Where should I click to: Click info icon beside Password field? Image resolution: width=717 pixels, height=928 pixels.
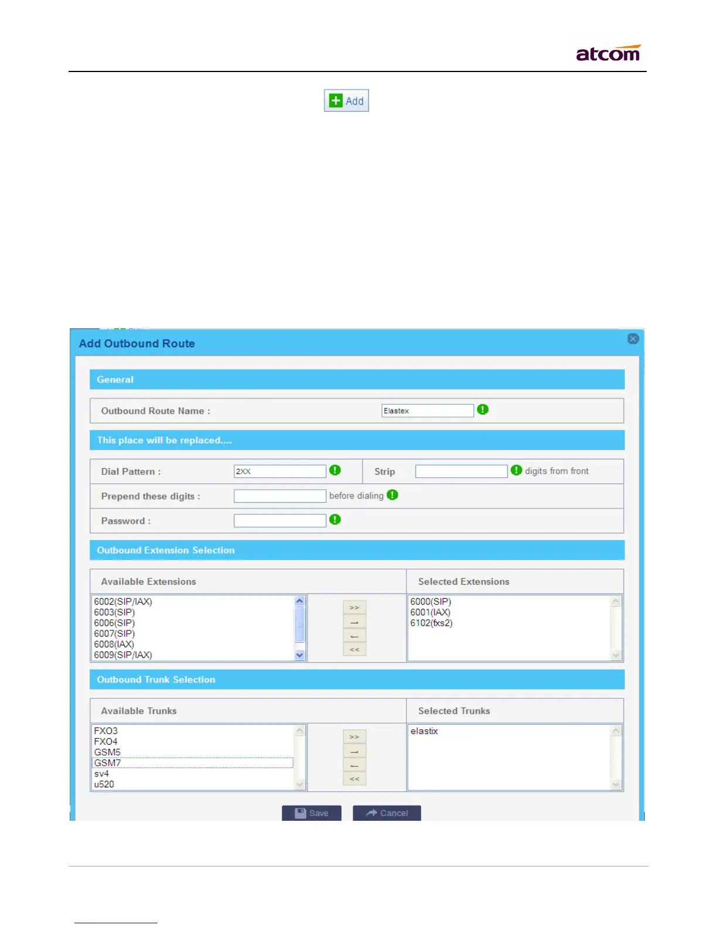pos(335,520)
